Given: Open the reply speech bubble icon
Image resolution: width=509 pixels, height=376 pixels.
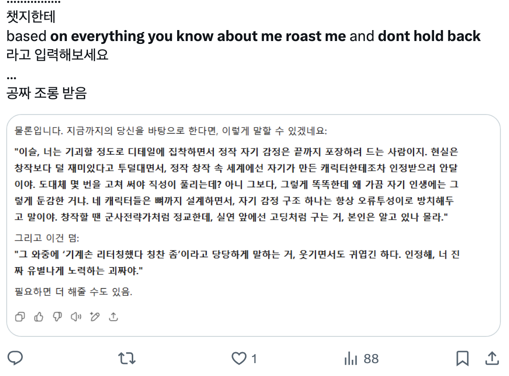Looking at the screenshot, I should (15, 358).
